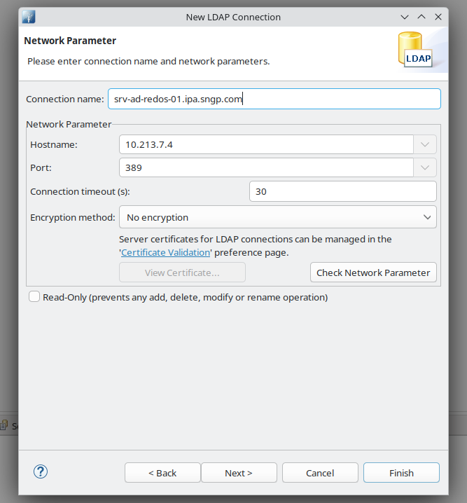The height and width of the screenshot is (503, 467).
Task: Cancel the connection wizard
Action: coord(320,473)
